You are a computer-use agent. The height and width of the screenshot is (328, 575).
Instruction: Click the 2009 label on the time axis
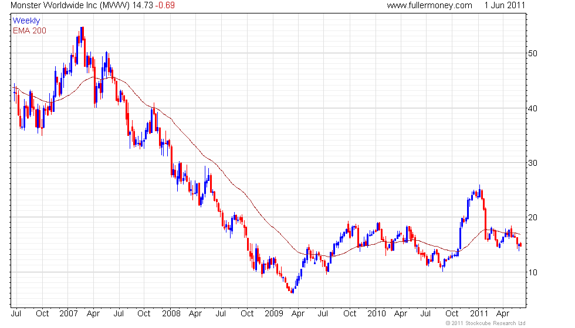274,314
